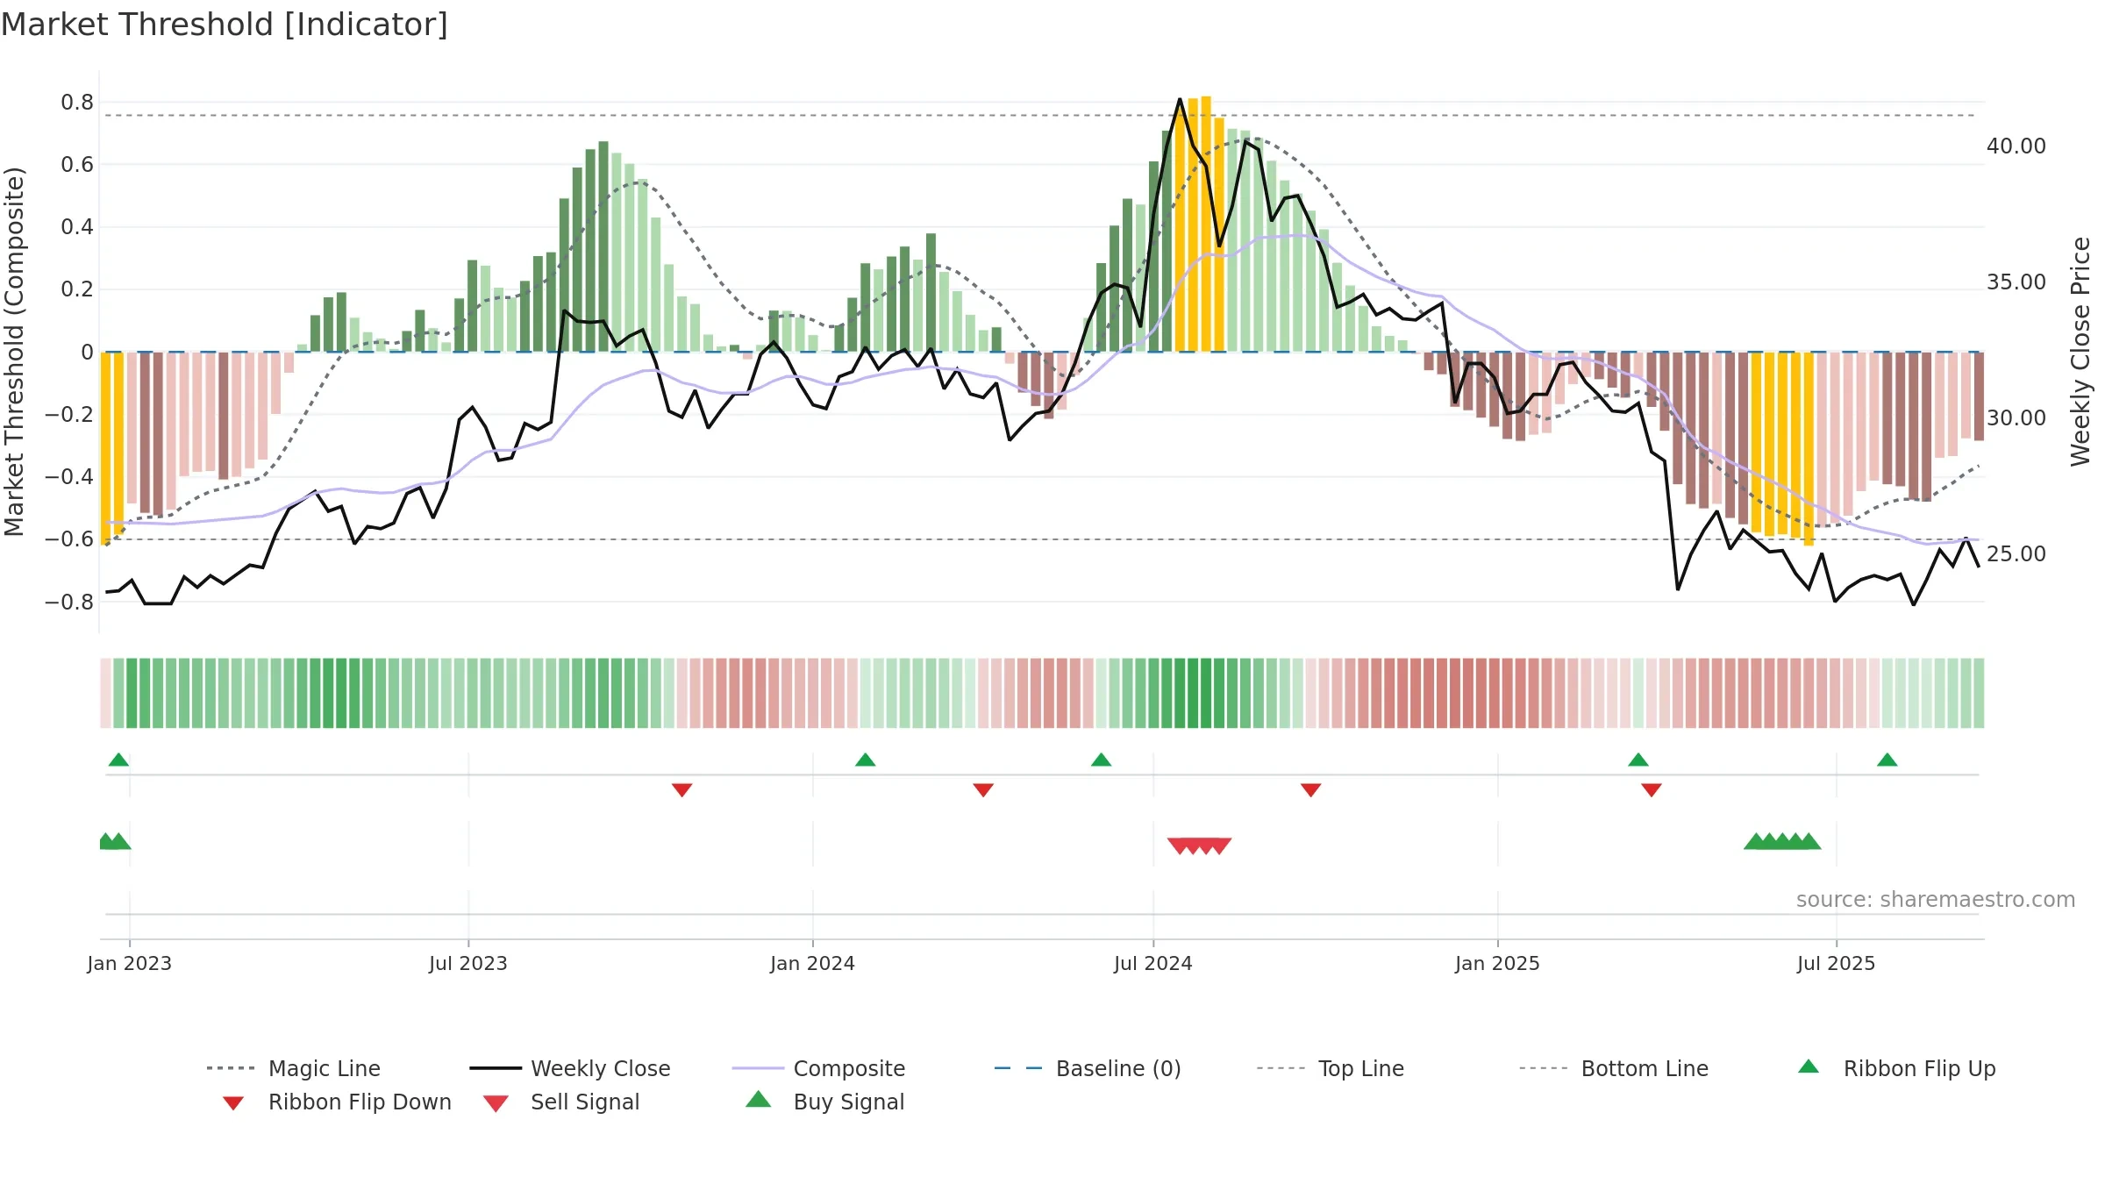Toggle the Composite legend entry
The width and height of the screenshot is (2105, 1184).
click(818, 1068)
